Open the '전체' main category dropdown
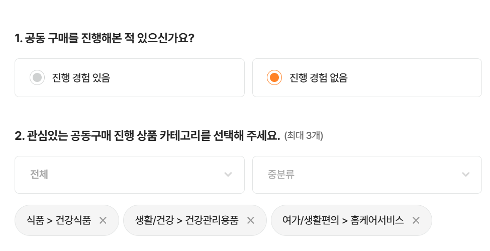Screen dimensions: 490x251 click(129, 175)
